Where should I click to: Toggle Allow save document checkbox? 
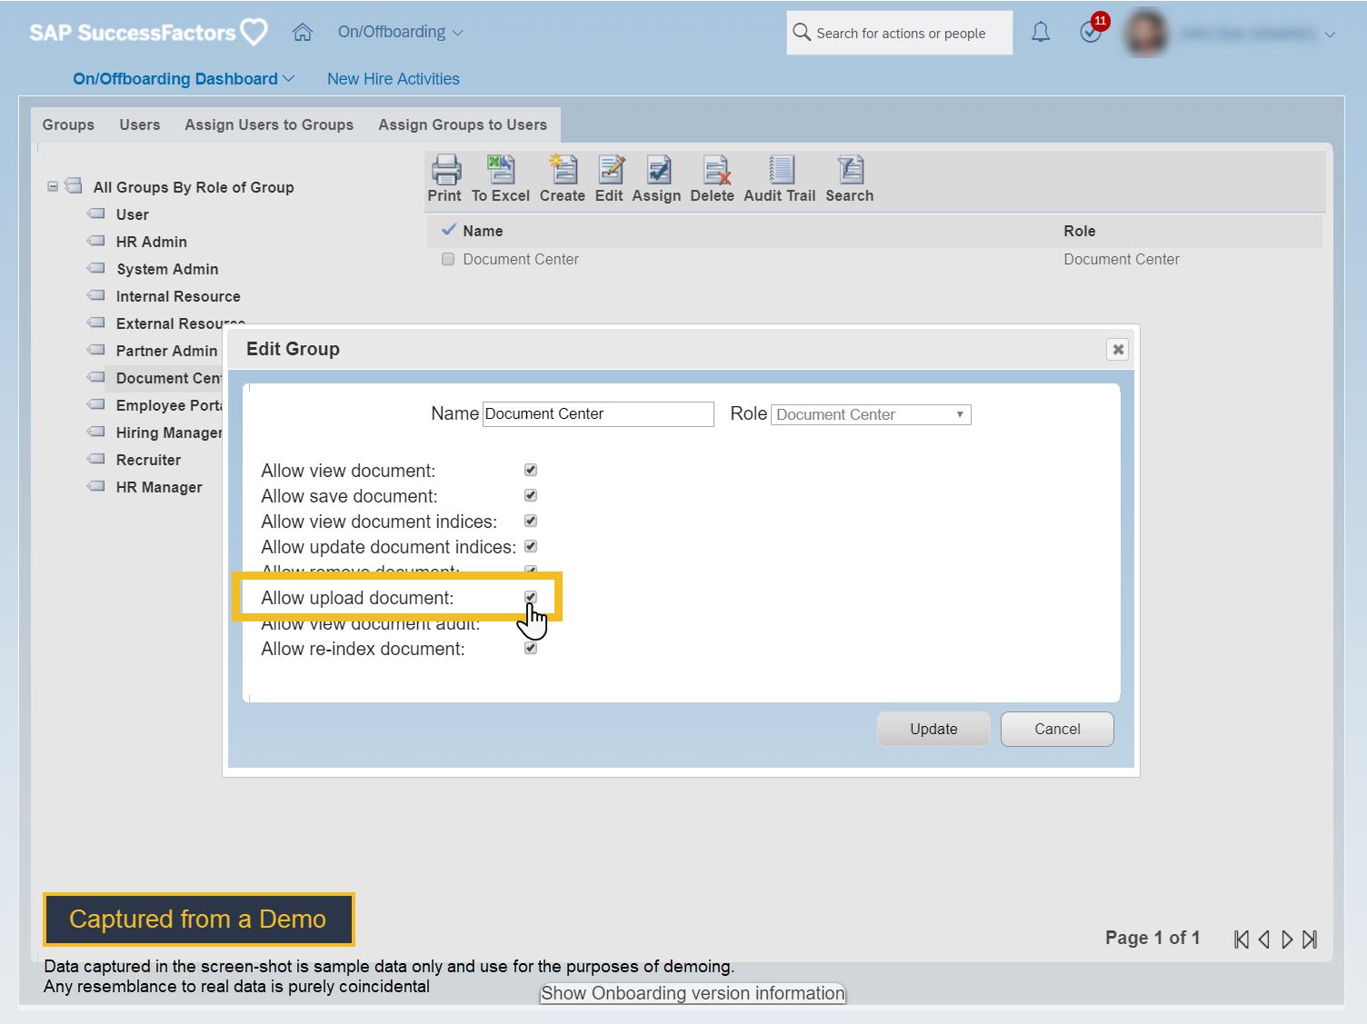(531, 495)
